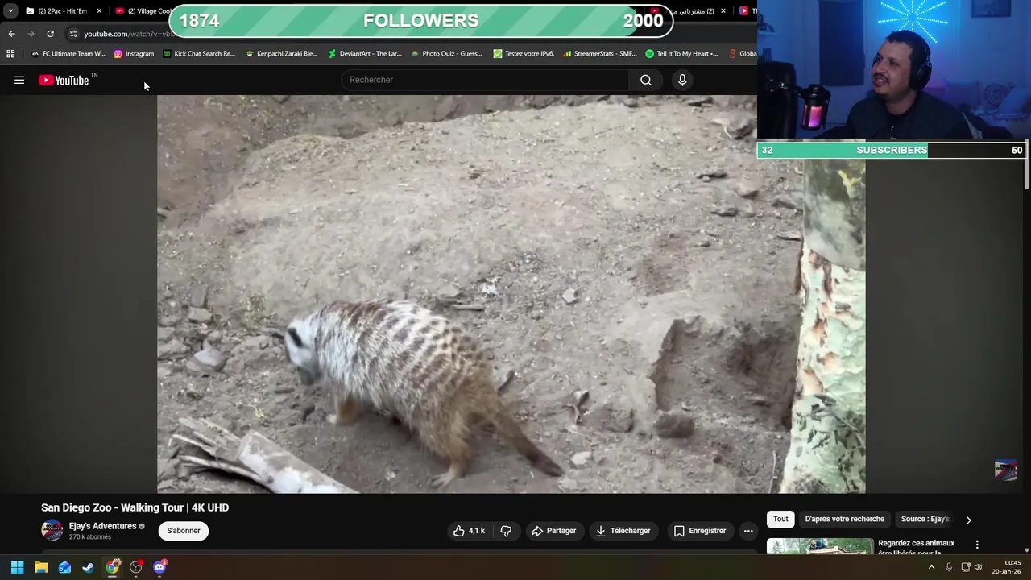Open Testez votre IPv6 bookmark
The image size is (1031, 580).
pos(522,54)
